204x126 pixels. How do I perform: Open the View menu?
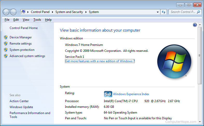(26, 20)
